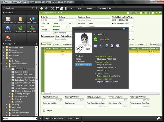Click the stop (X) toolbar icon
This screenshot has width=164, height=122.
point(53,8)
